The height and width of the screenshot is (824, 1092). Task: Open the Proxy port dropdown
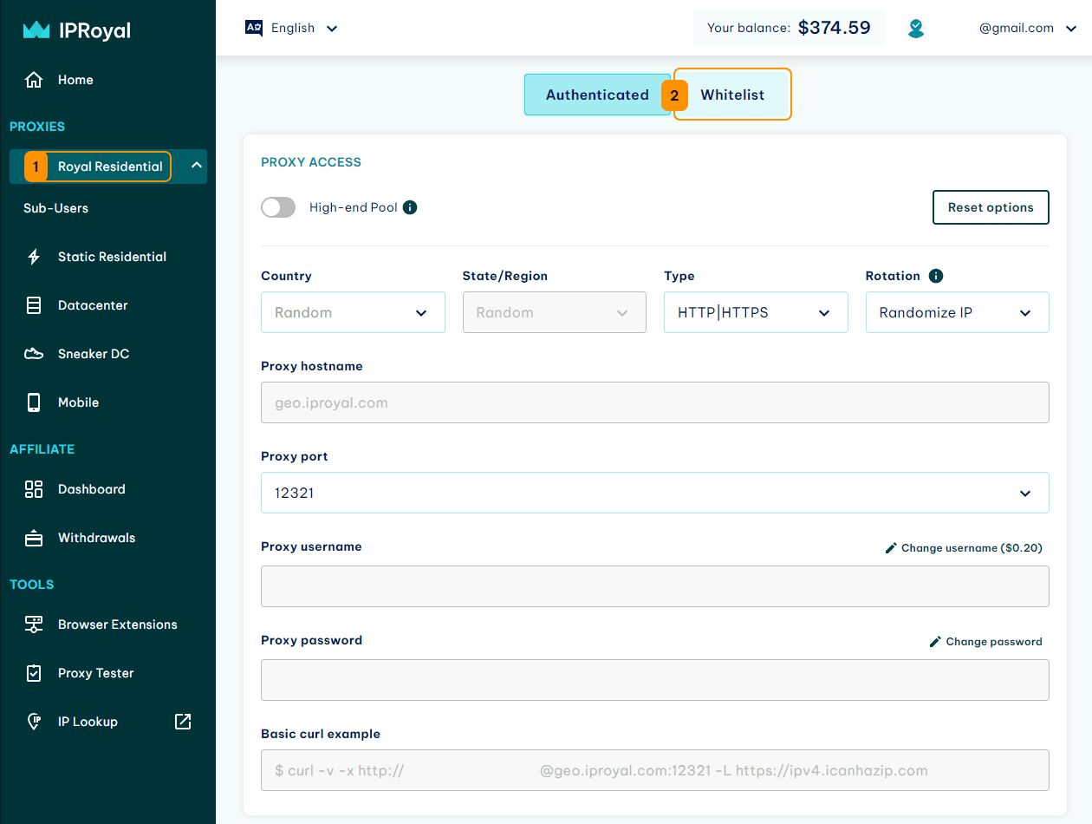655,493
